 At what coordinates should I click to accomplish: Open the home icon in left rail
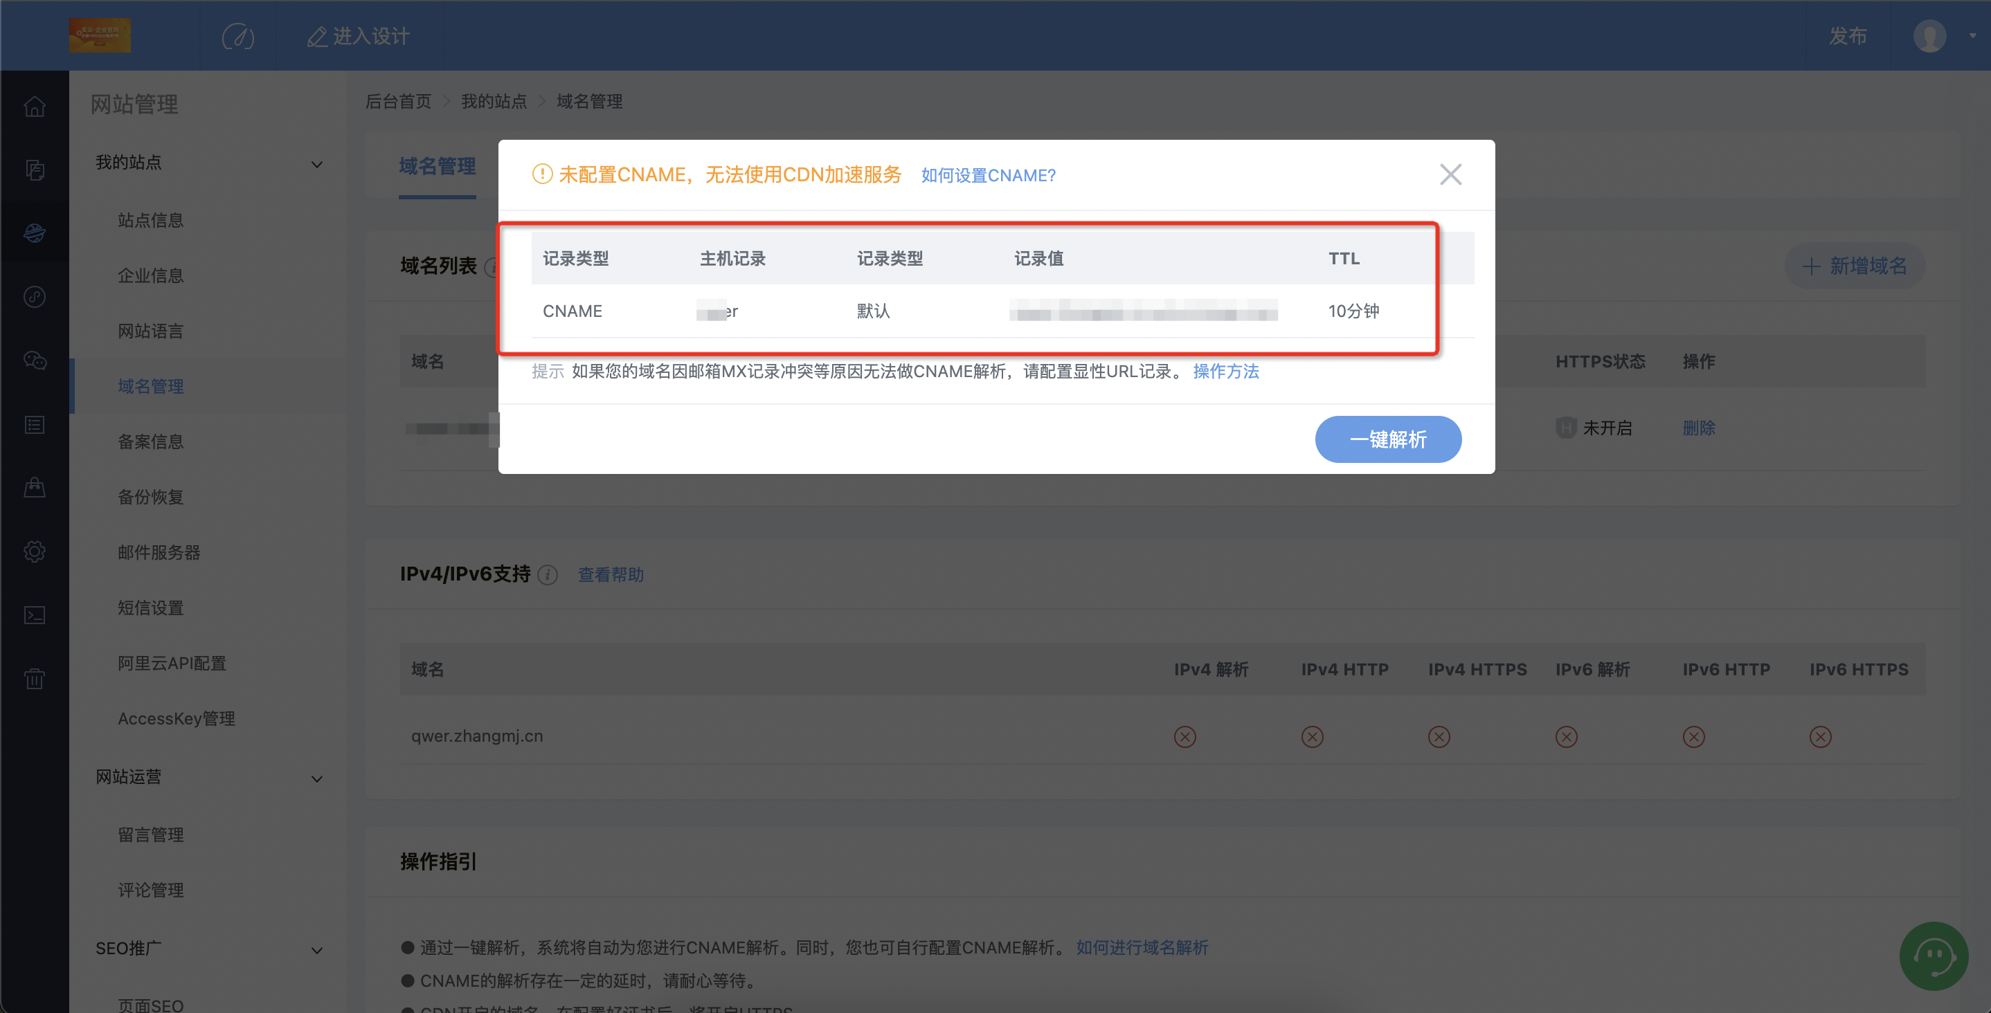tap(34, 106)
